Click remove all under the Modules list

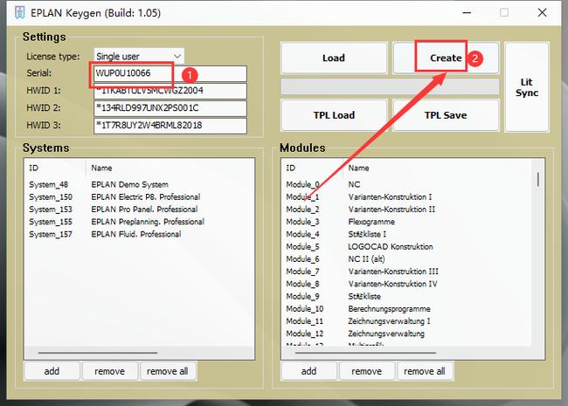click(x=425, y=371)
